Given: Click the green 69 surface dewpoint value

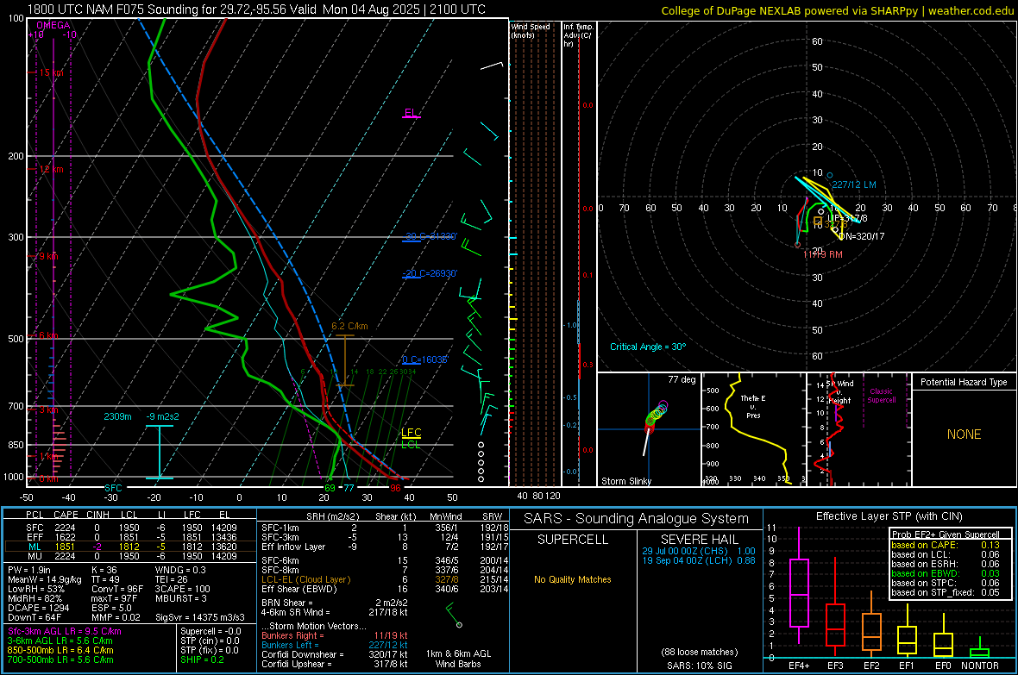Looking at the screenshot, I should click(330, 488).
